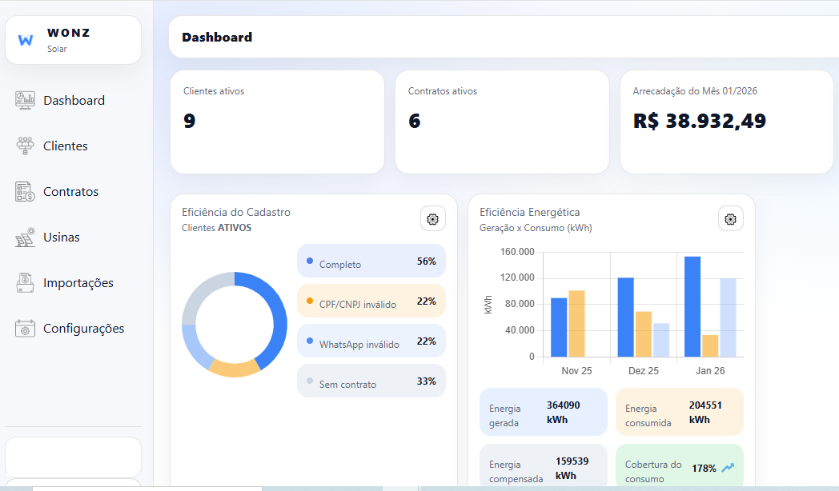This screenshot has width=839, height=491.
Task: Click the Jan 26 blue bar in the chart
Action: (690, 304)
